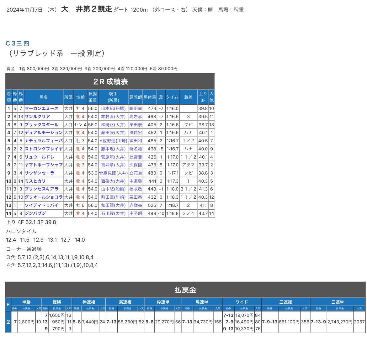
Task: Click jockey 町田直(川崎)
Action: tap(113, 197)
